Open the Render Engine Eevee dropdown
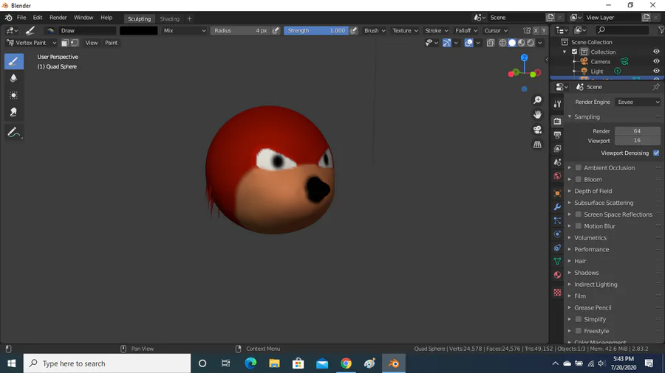Image resolution: width=665 pixels, height=373 pixels. tap(638, 102)
